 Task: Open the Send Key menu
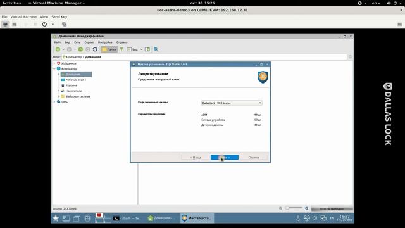pyautogui.click(x=59, y=17)
